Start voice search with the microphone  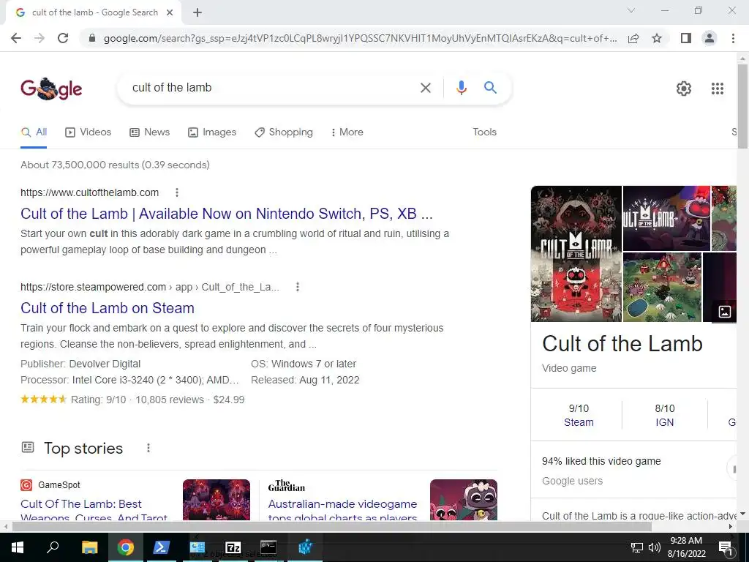(x=461, y=88)
